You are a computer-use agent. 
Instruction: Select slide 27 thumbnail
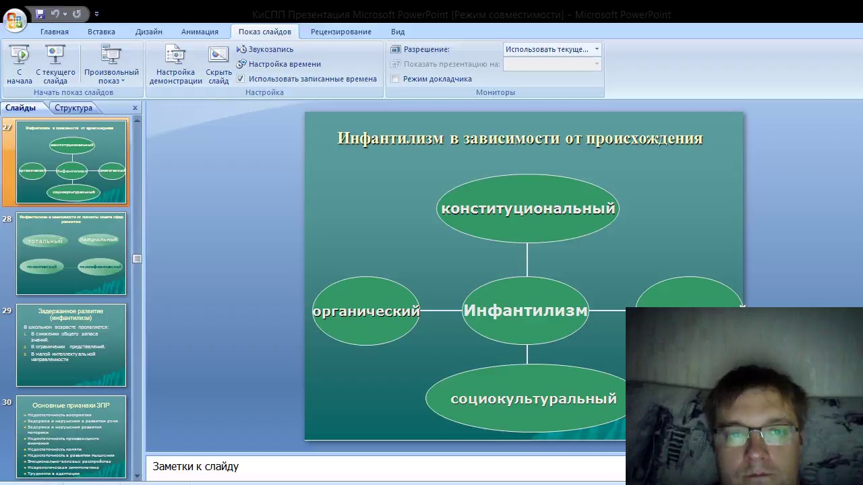(x=71, y=162)
